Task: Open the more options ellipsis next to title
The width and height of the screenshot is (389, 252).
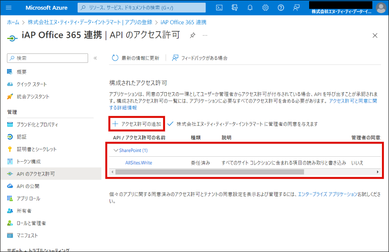Action: (205, 36)
